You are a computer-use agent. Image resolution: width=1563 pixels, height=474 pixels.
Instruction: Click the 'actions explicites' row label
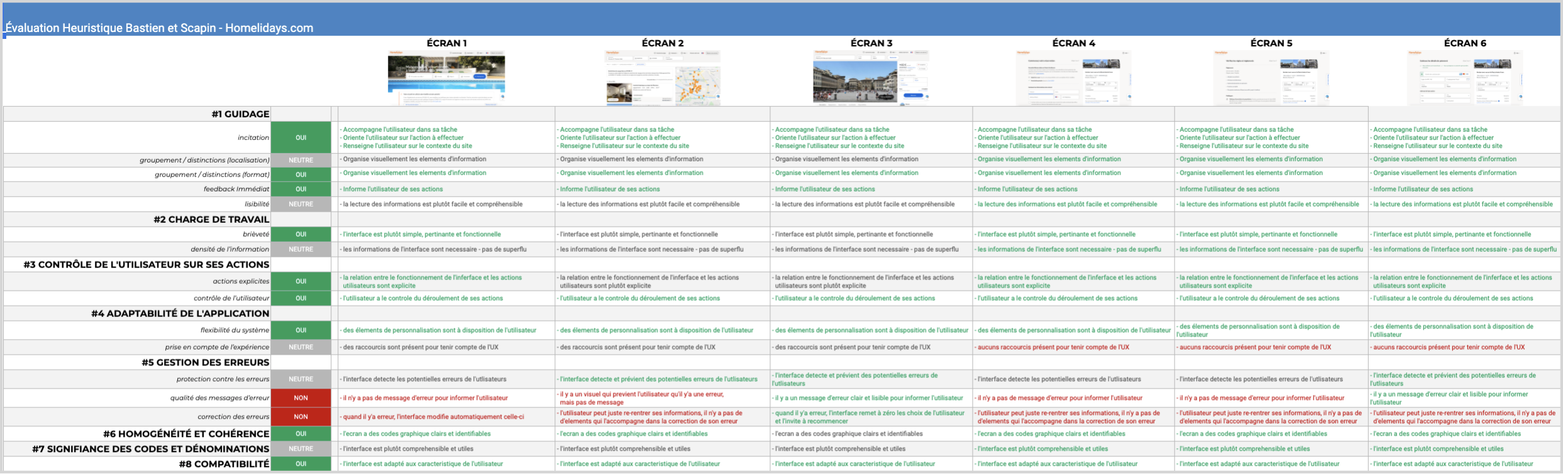[241, 281]
